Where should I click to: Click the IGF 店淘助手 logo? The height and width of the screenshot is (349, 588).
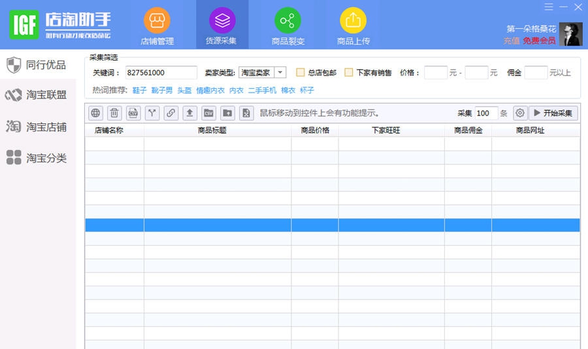click(60, 25)
